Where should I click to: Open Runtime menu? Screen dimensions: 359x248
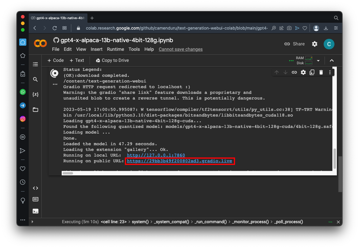point(115,49)
